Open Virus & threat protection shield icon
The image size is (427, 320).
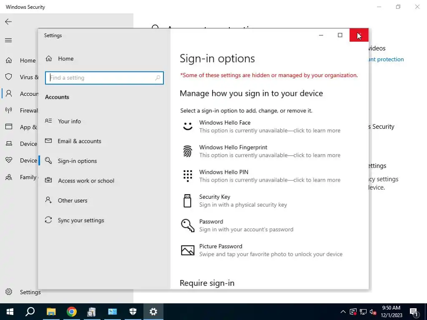pos(9,77)
